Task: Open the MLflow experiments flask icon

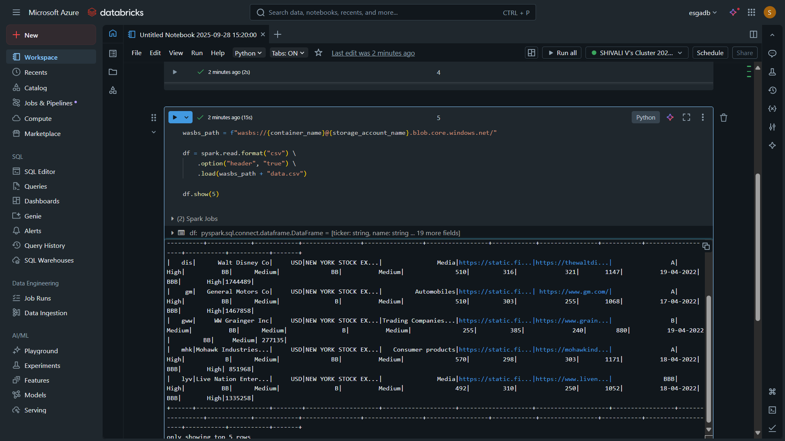Action: (772, 72)
